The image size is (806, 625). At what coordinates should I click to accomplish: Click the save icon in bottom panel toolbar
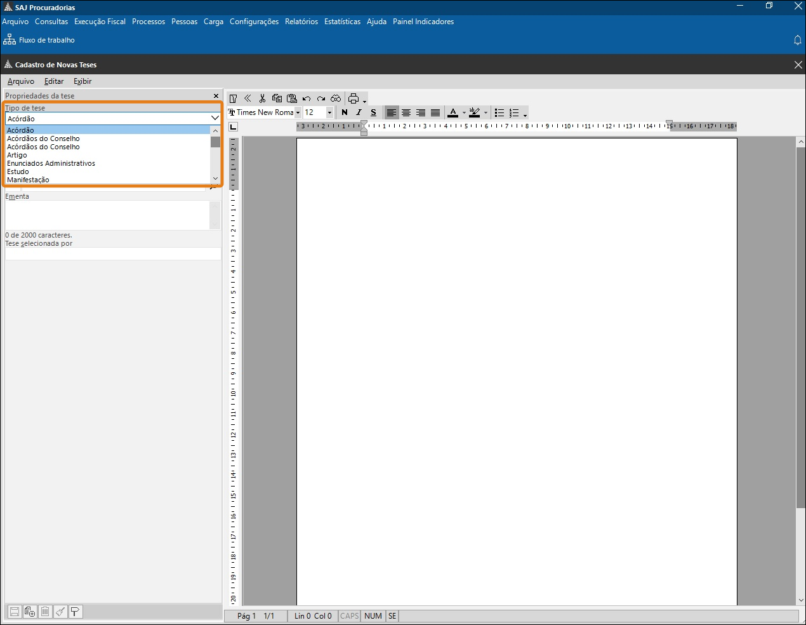[x=14, y=612]
